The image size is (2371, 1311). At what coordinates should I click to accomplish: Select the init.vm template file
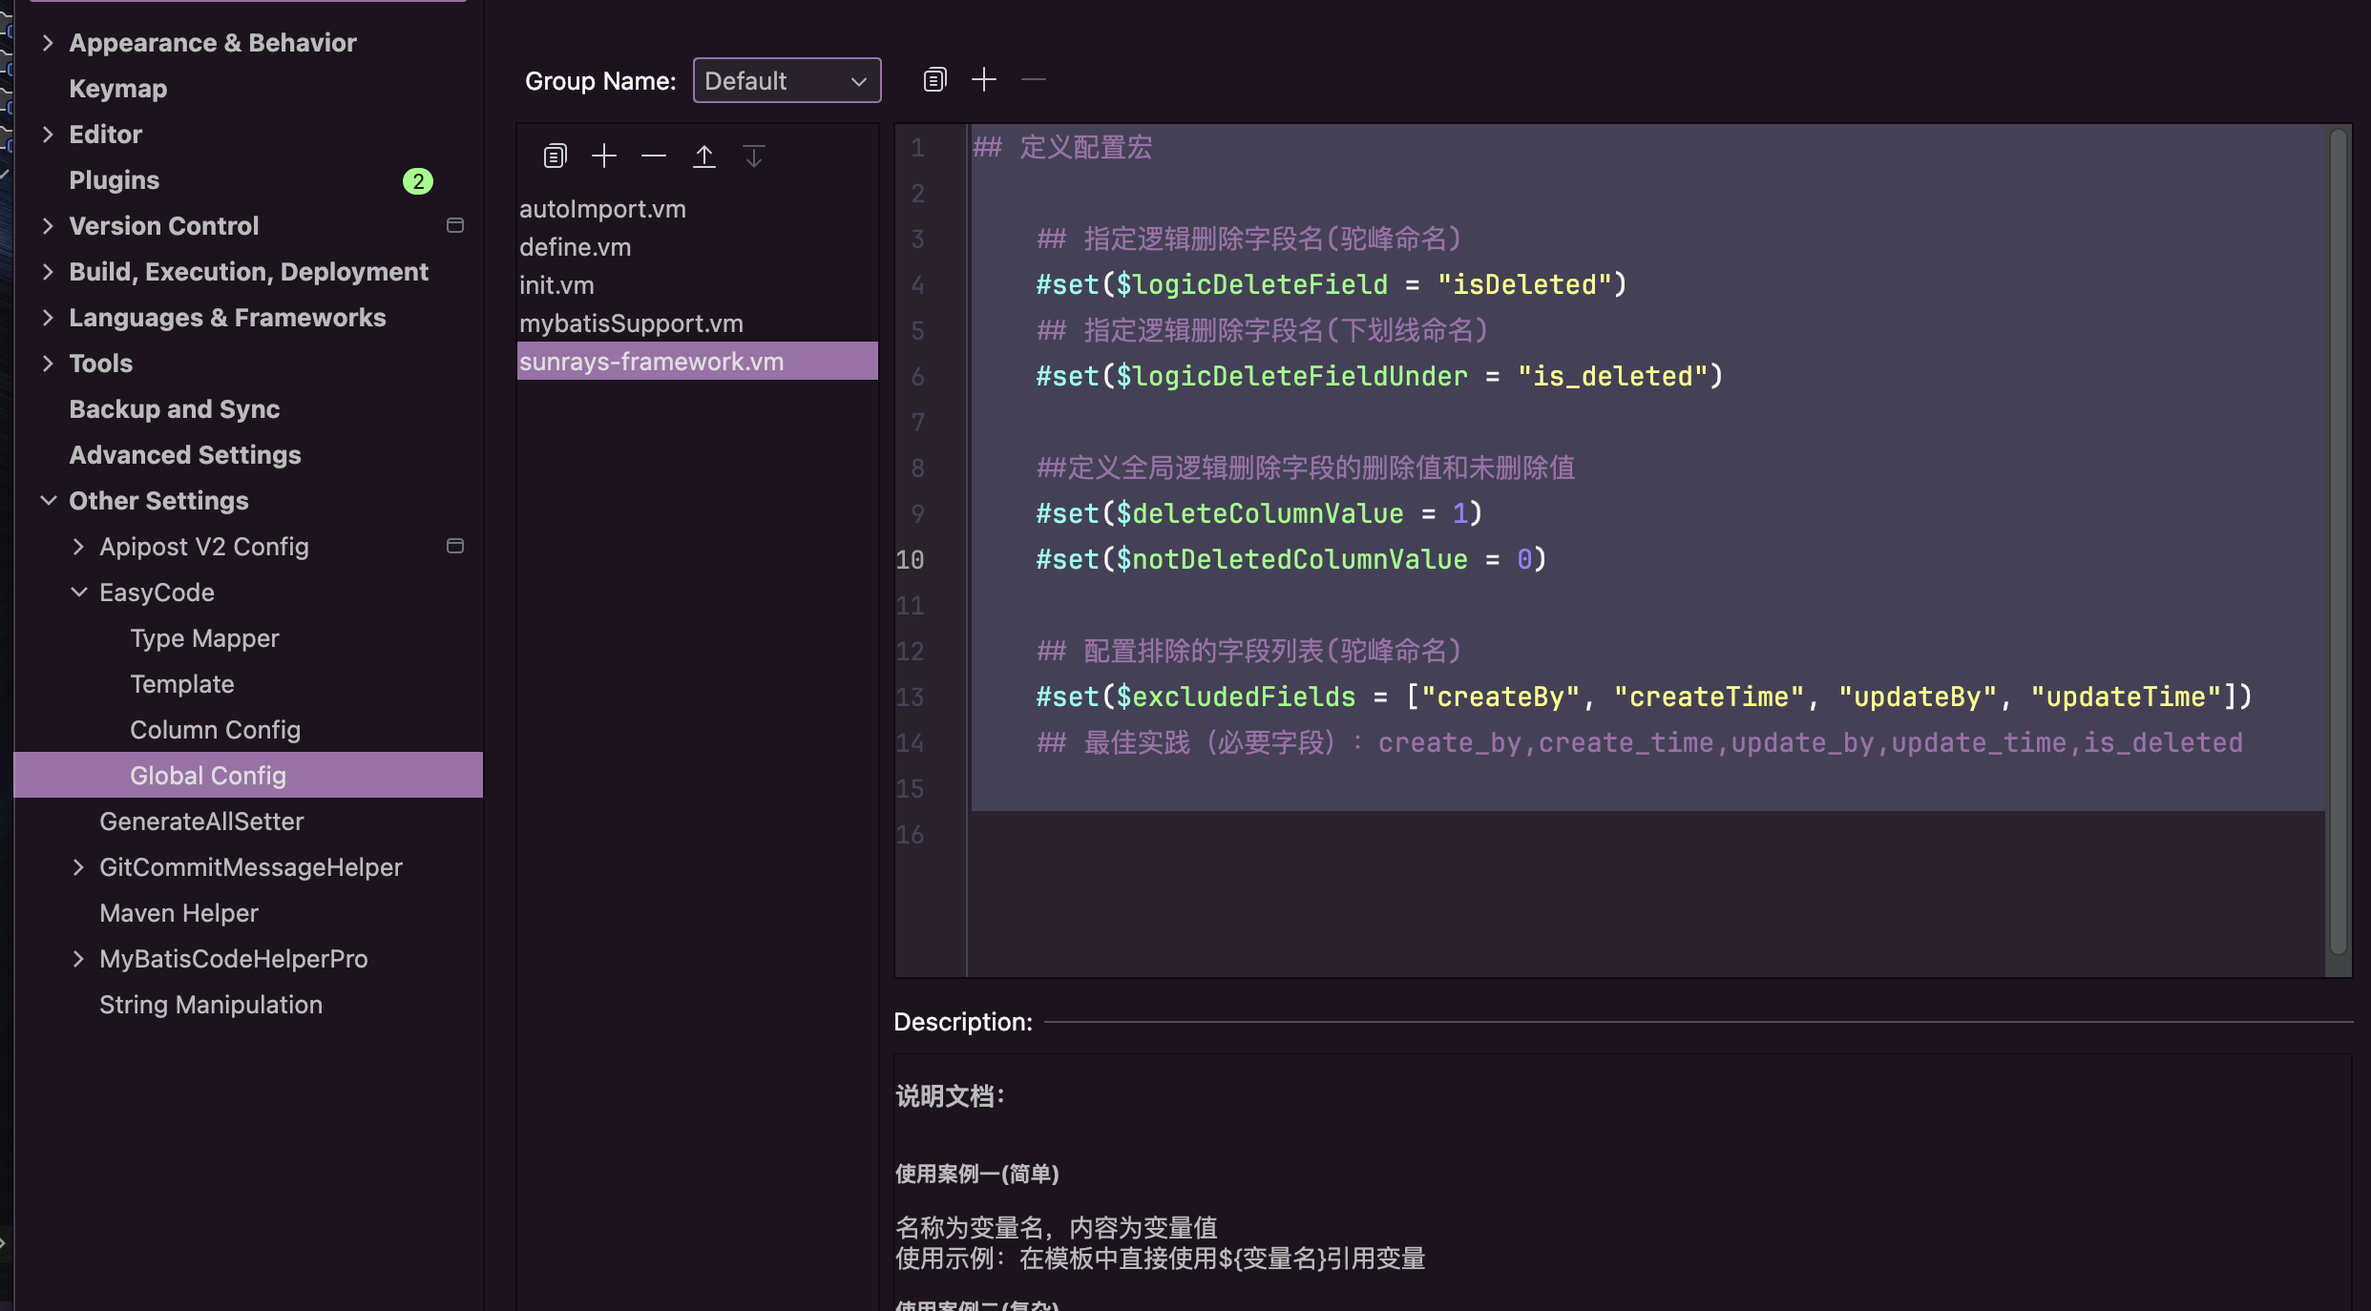click(556, 282)
